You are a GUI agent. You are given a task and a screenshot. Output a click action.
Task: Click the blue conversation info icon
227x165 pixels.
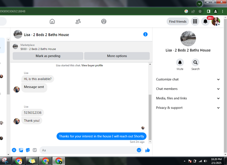pyautogui.click(x=145, y=34)
